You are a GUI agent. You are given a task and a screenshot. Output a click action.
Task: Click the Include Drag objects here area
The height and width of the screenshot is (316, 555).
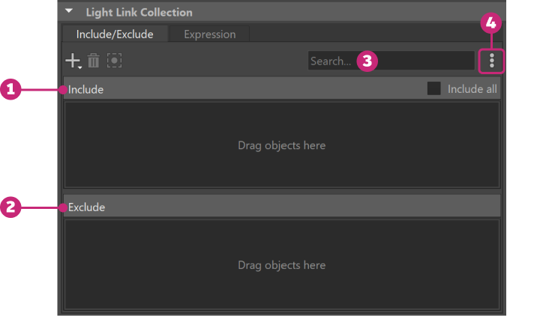(x=281, y=145)
